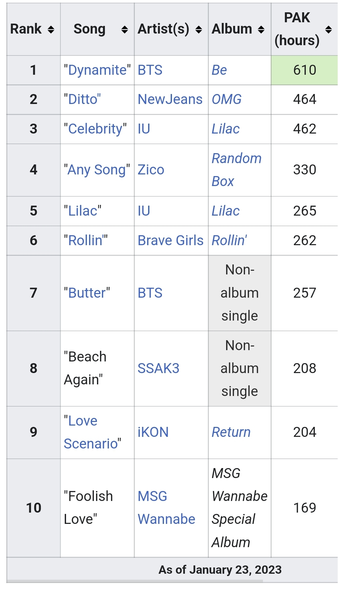Sort table by Rank column arrows
This screenshot has width=342, height=590.
pyautogui.click(x=51, y=30)
